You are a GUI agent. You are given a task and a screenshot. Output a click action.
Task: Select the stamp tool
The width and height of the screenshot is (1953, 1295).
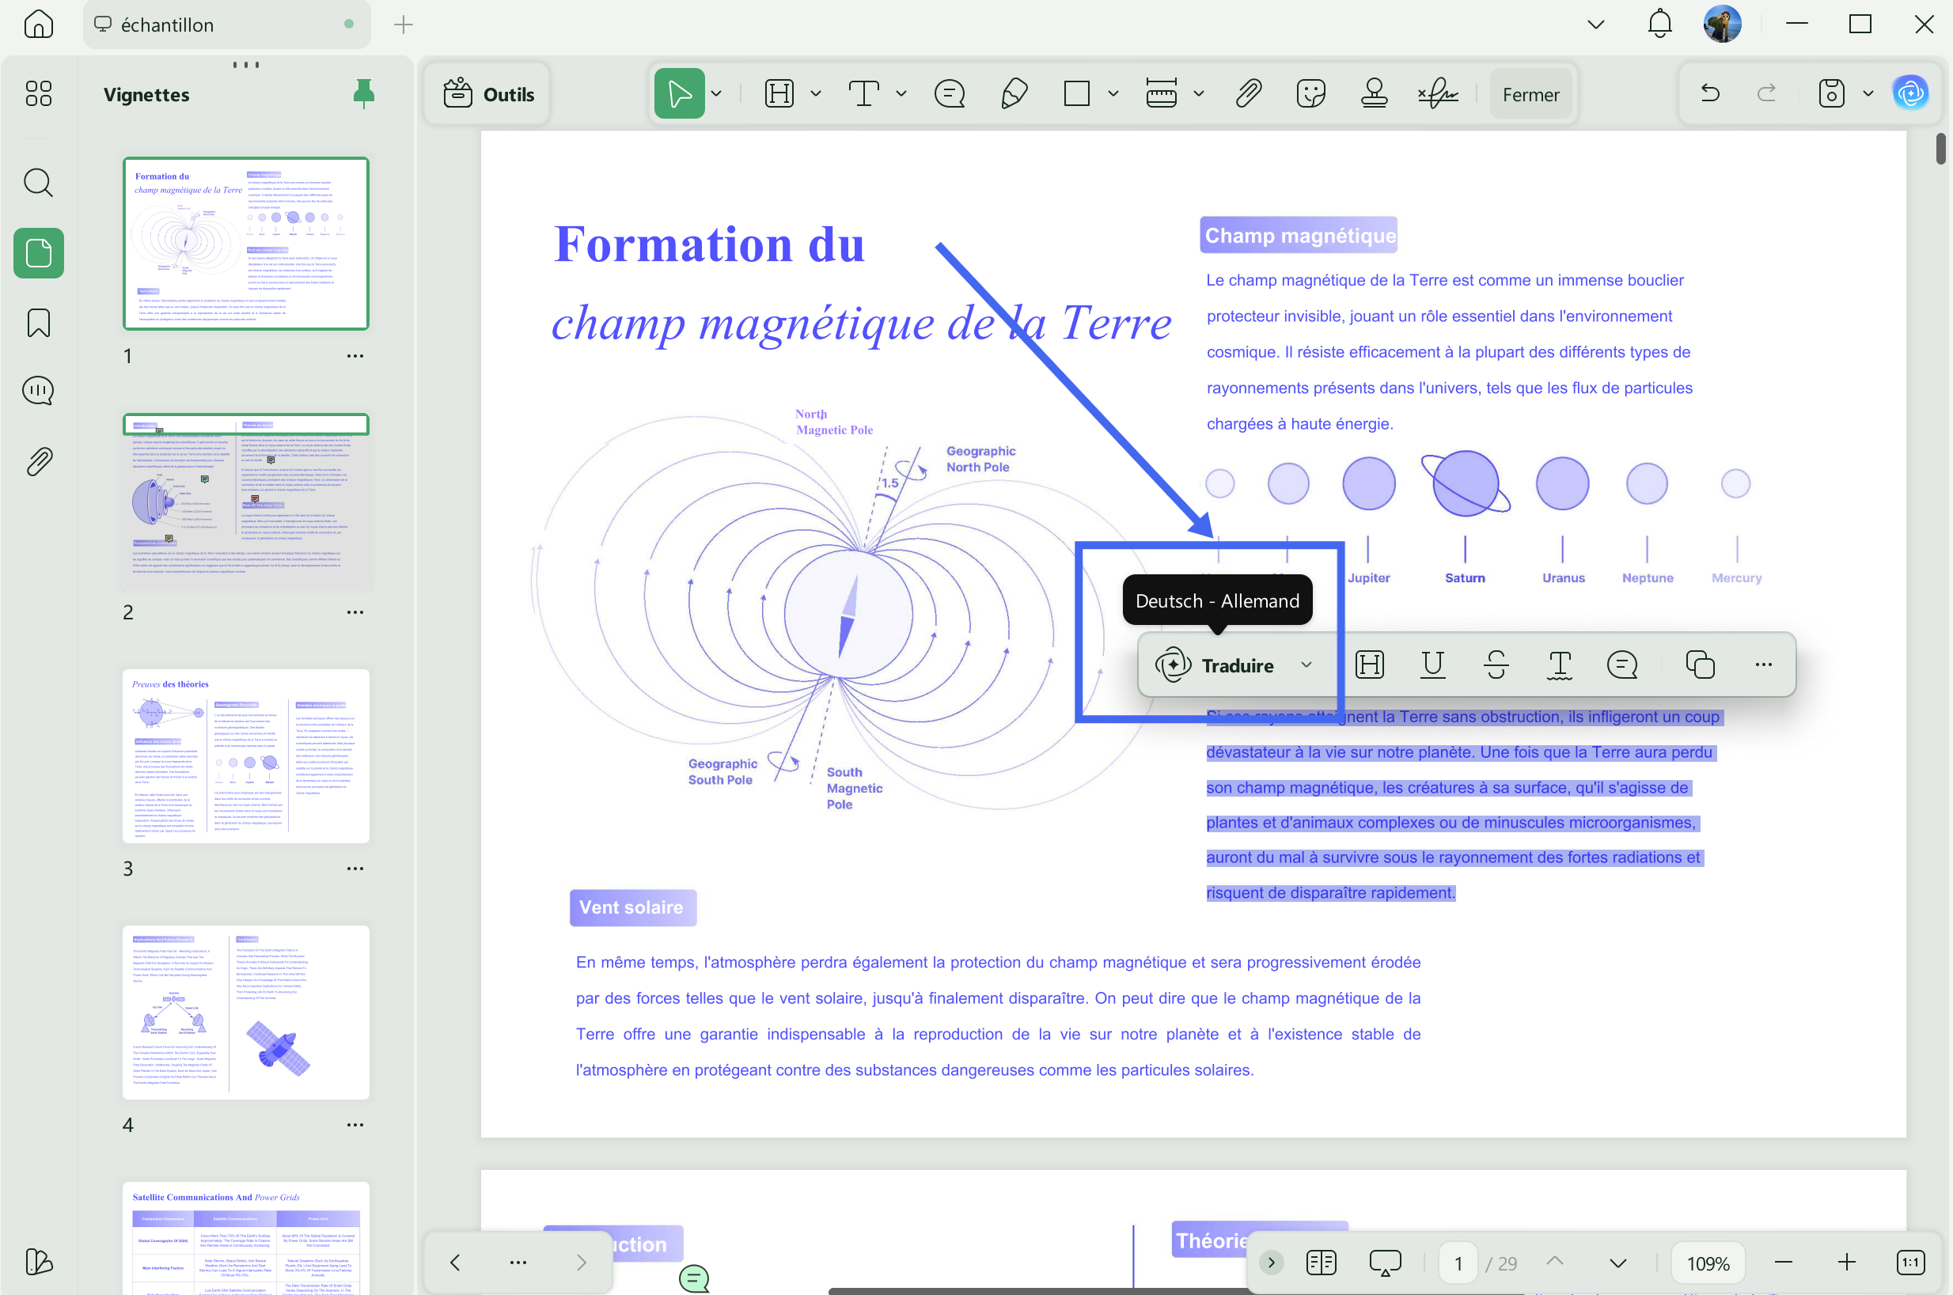tap(1374, 93)
